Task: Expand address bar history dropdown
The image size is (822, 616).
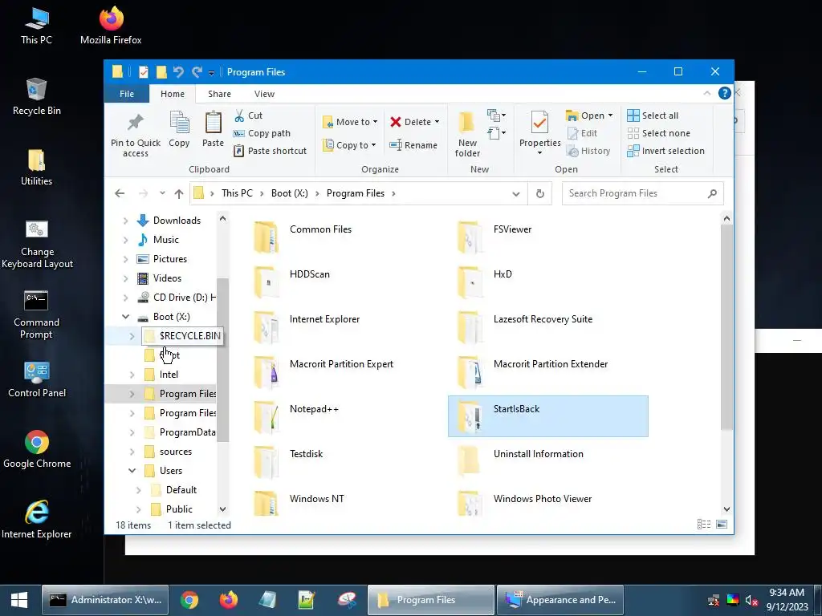Action: click(x=516, y=194)
